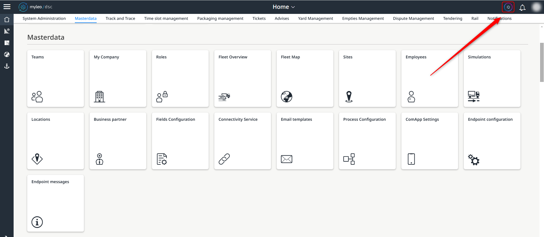The width and height of the screenshot is (544, 237).
Task: Click the Employees person icon
Action: [x=411, y=97]
